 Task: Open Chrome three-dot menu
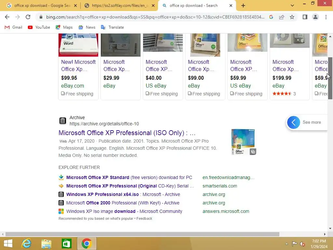[x=326, y=17]
